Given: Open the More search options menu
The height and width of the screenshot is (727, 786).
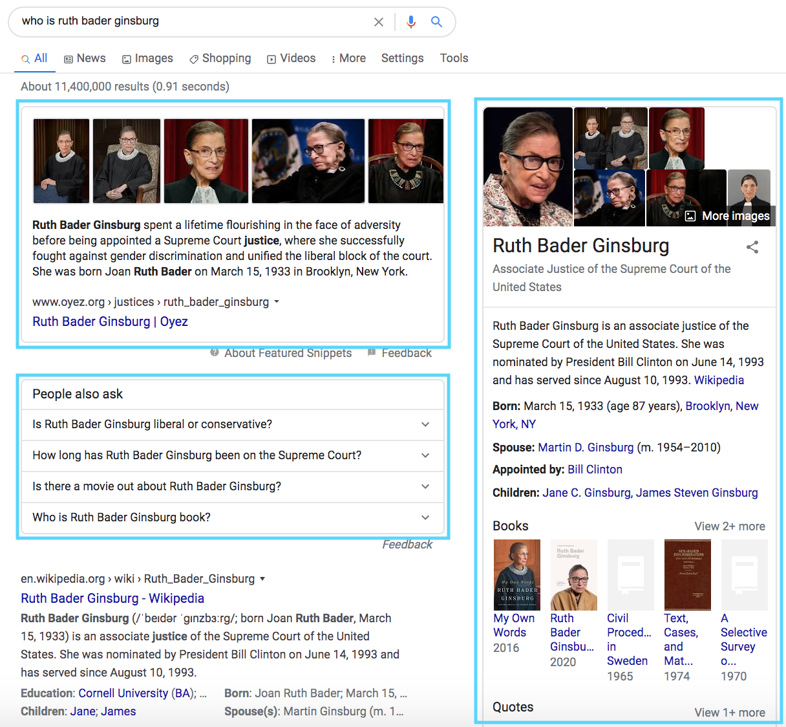Looking at the screenshot, I should click(348, 58).
